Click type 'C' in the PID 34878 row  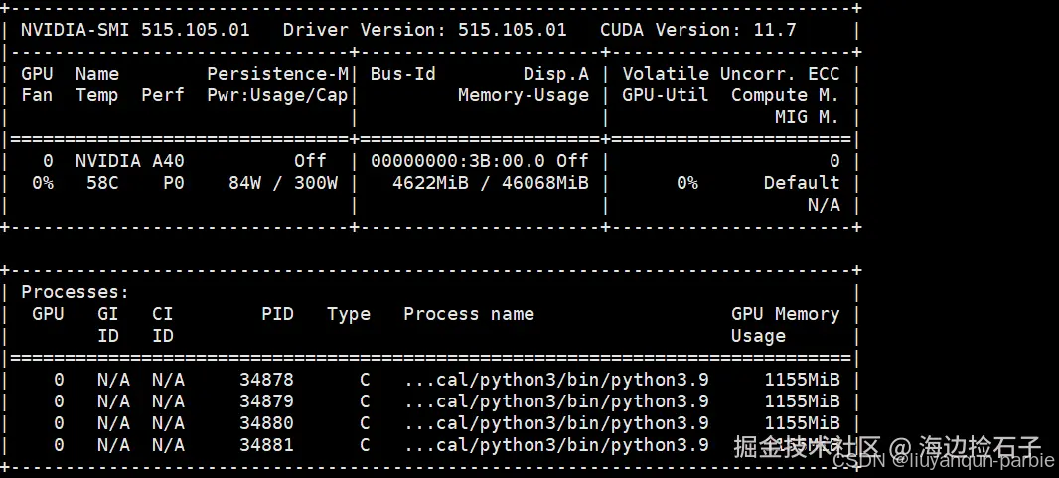[365, 380]
